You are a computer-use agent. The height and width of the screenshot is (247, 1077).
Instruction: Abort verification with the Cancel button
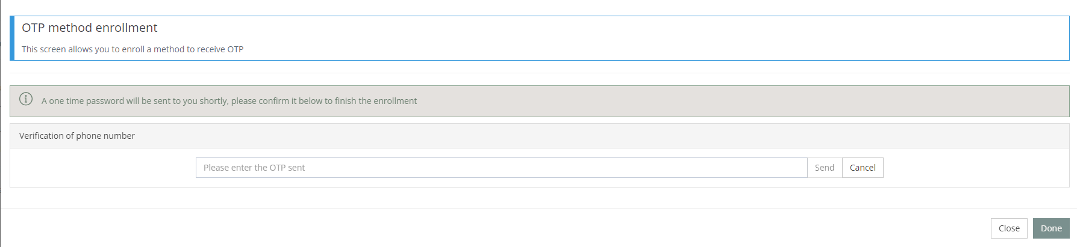(863, 168)
